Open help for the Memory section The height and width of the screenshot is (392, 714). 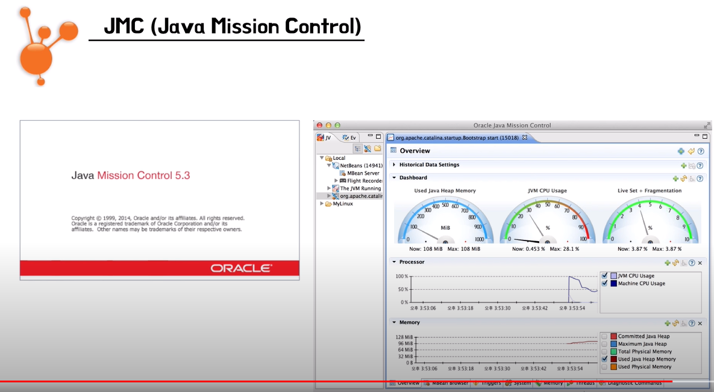(692, 323)
